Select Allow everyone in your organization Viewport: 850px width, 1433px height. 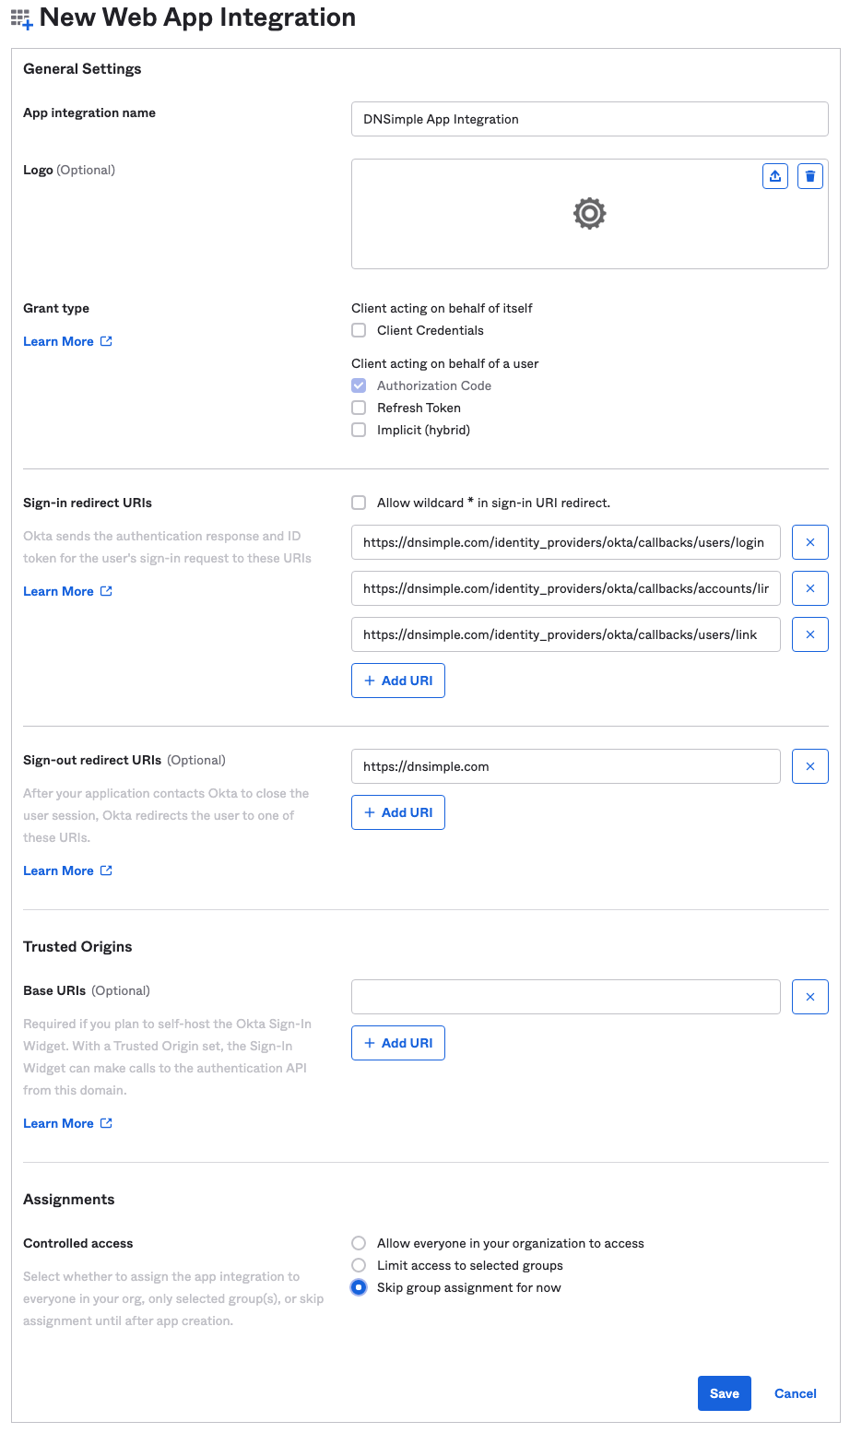click(359, 1243)
